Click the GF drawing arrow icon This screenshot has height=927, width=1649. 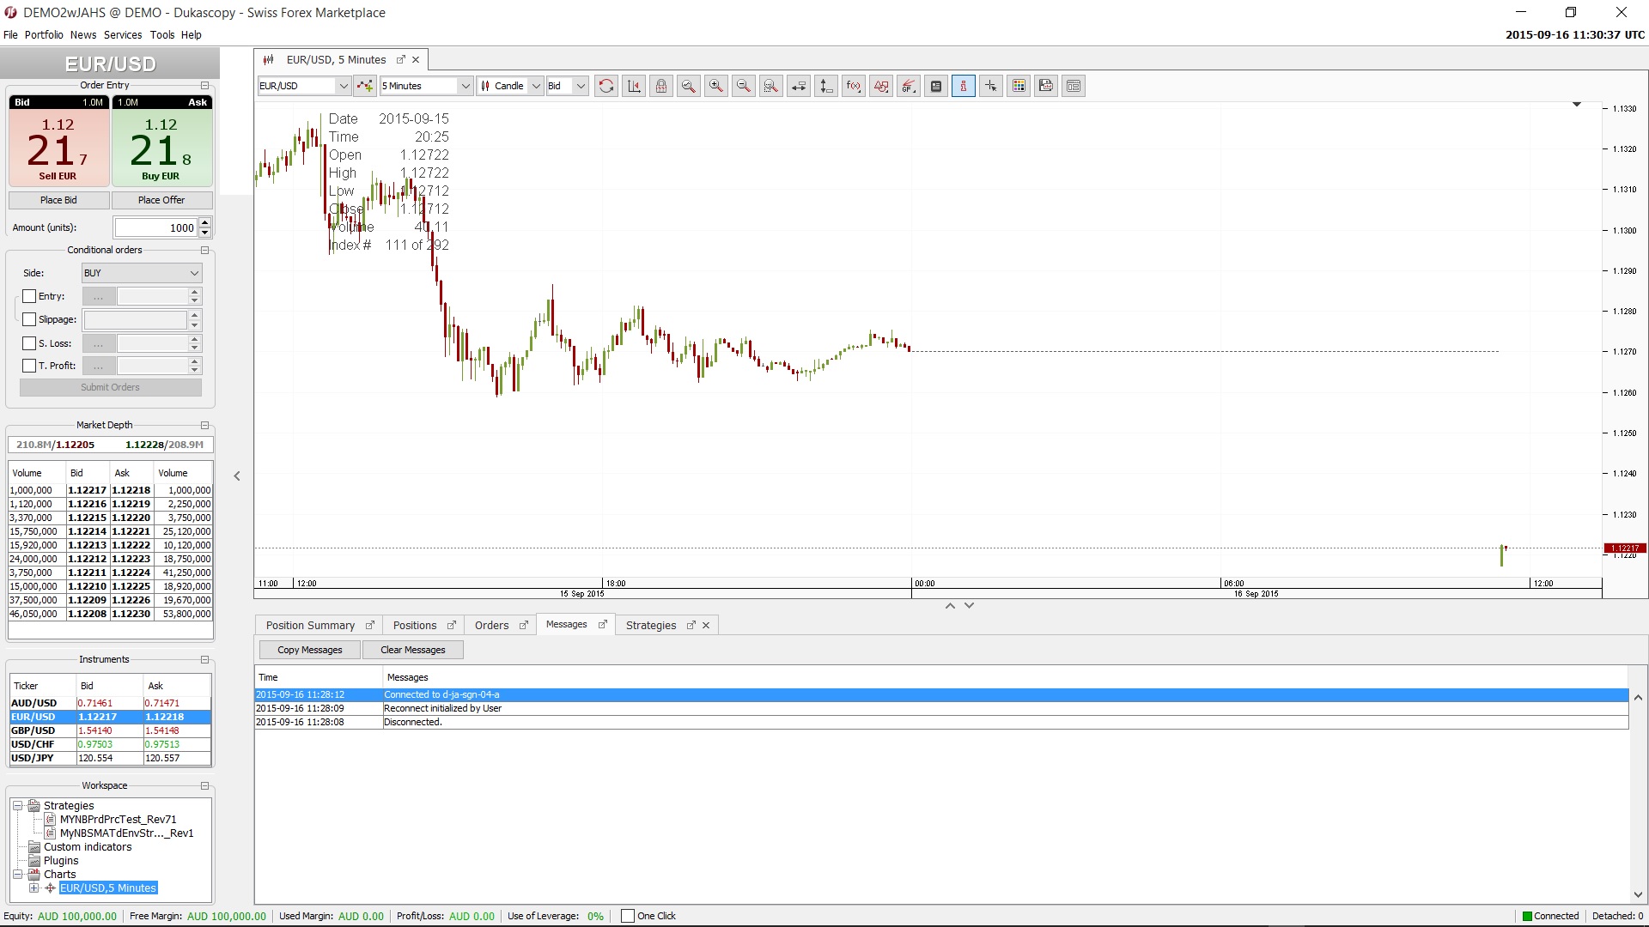pos(909,86)
